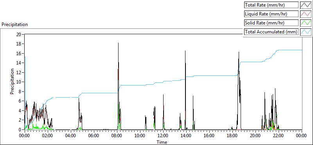The width and height of the screenshot is (313, 145).
Task: Click the 18 value on the Y axis
Action: (x=19, y=44)
